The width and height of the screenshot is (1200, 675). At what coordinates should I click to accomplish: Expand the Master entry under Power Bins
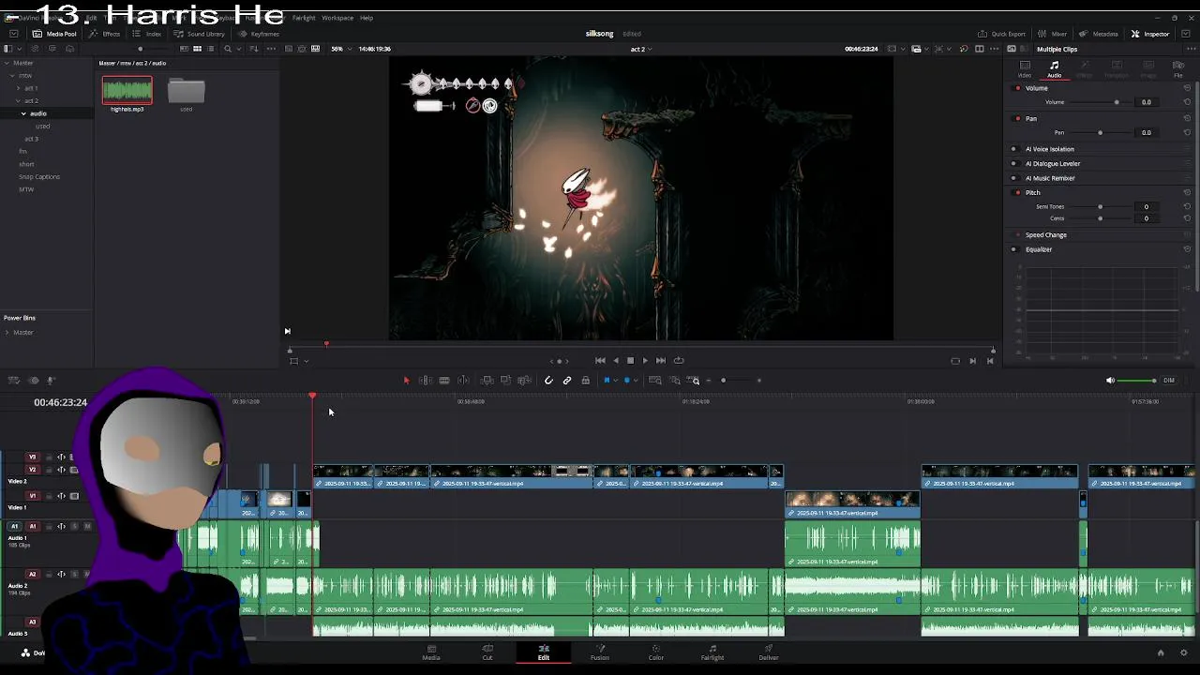pyautogui.click(x=7, y=332)
